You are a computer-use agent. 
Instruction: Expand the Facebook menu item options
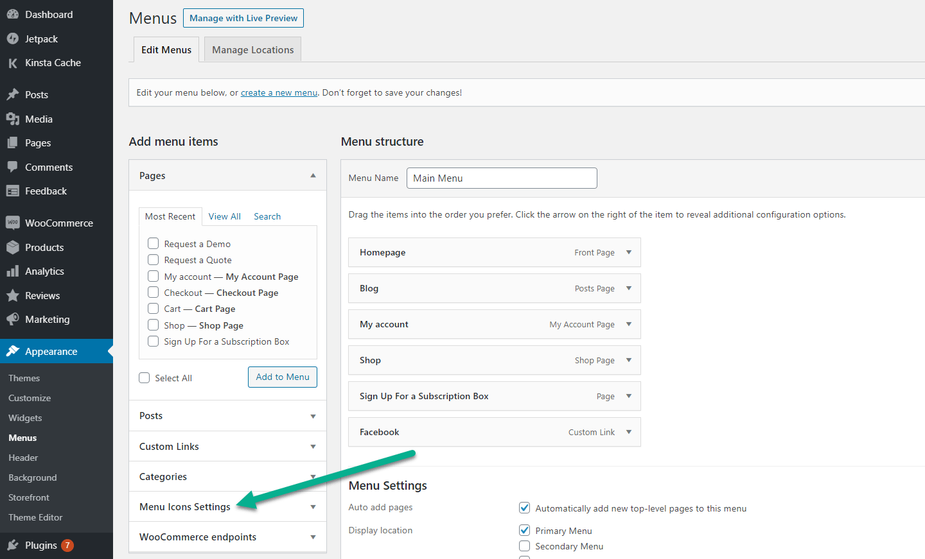[628, 432]
